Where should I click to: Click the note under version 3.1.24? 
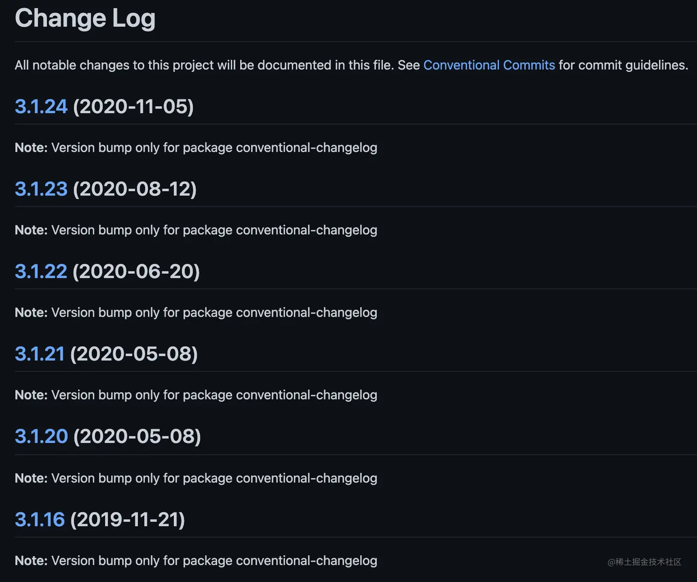point(196,147)
